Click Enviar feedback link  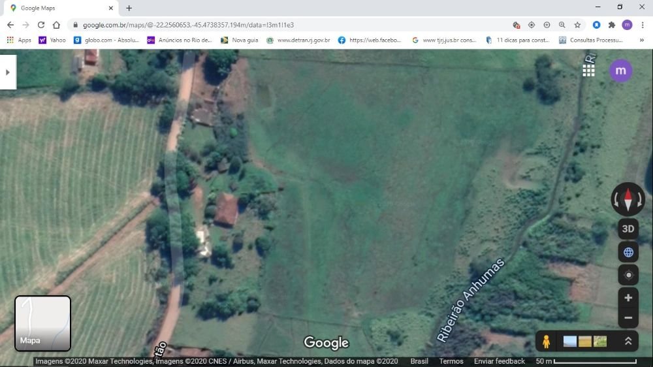tap(500, 361)
